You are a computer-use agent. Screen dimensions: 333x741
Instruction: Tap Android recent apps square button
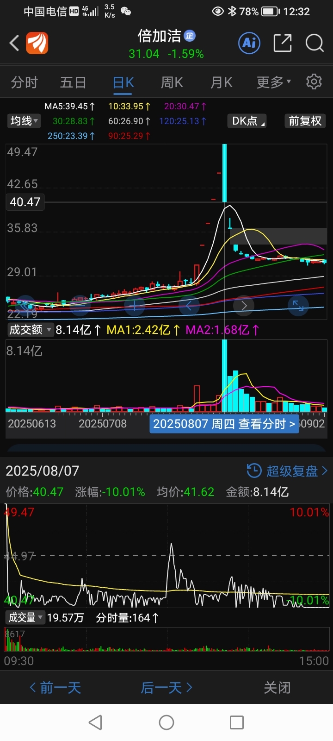coord(237,722)
